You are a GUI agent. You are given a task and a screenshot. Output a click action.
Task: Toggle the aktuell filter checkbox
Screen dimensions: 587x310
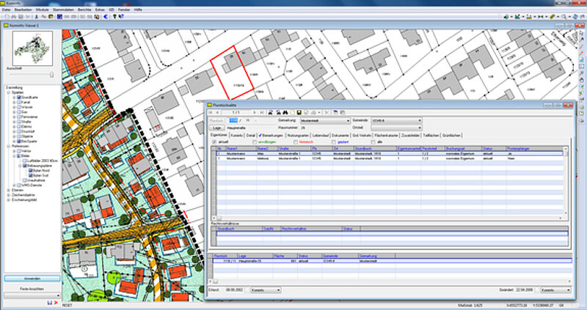click(214, 142)
